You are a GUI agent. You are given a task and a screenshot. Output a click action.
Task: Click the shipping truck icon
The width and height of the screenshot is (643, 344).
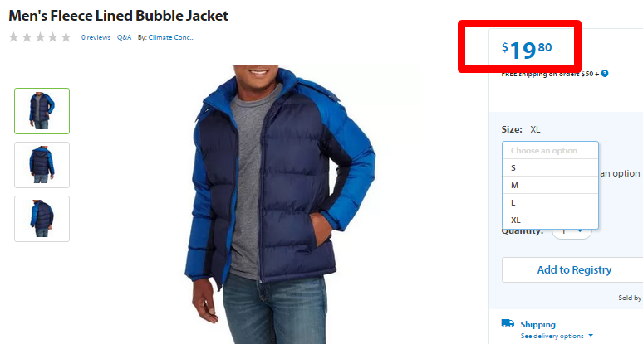(508, 323)
